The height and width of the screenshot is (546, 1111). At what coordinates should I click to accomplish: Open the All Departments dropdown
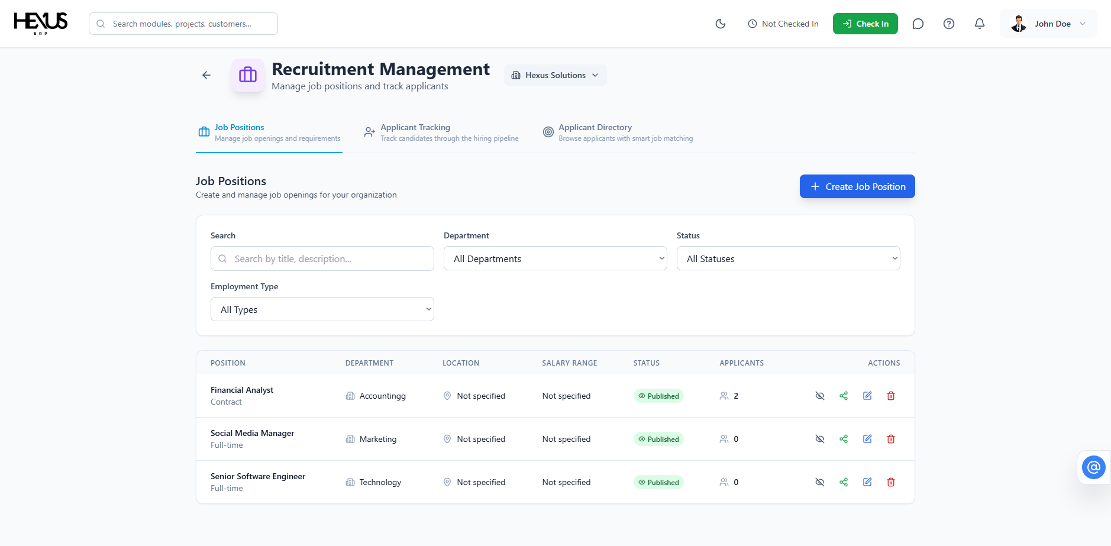(555, 259)
